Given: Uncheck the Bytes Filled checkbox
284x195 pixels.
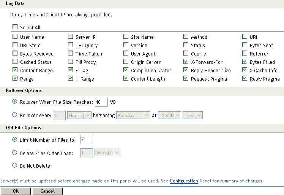Looking at the screenshot, I should click(x=245, y=62).
